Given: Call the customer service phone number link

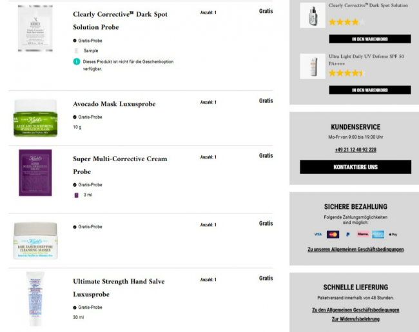Looking at the screenshot, I should pyautogui.click(x=355, y=150).
